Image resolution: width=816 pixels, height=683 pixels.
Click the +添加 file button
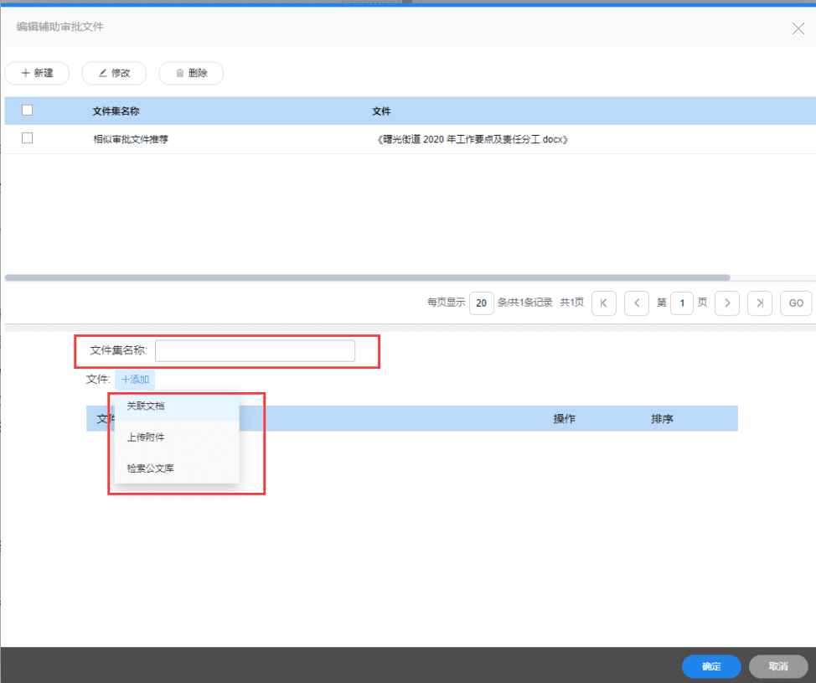pyautogui.click(x=135, y=380)
